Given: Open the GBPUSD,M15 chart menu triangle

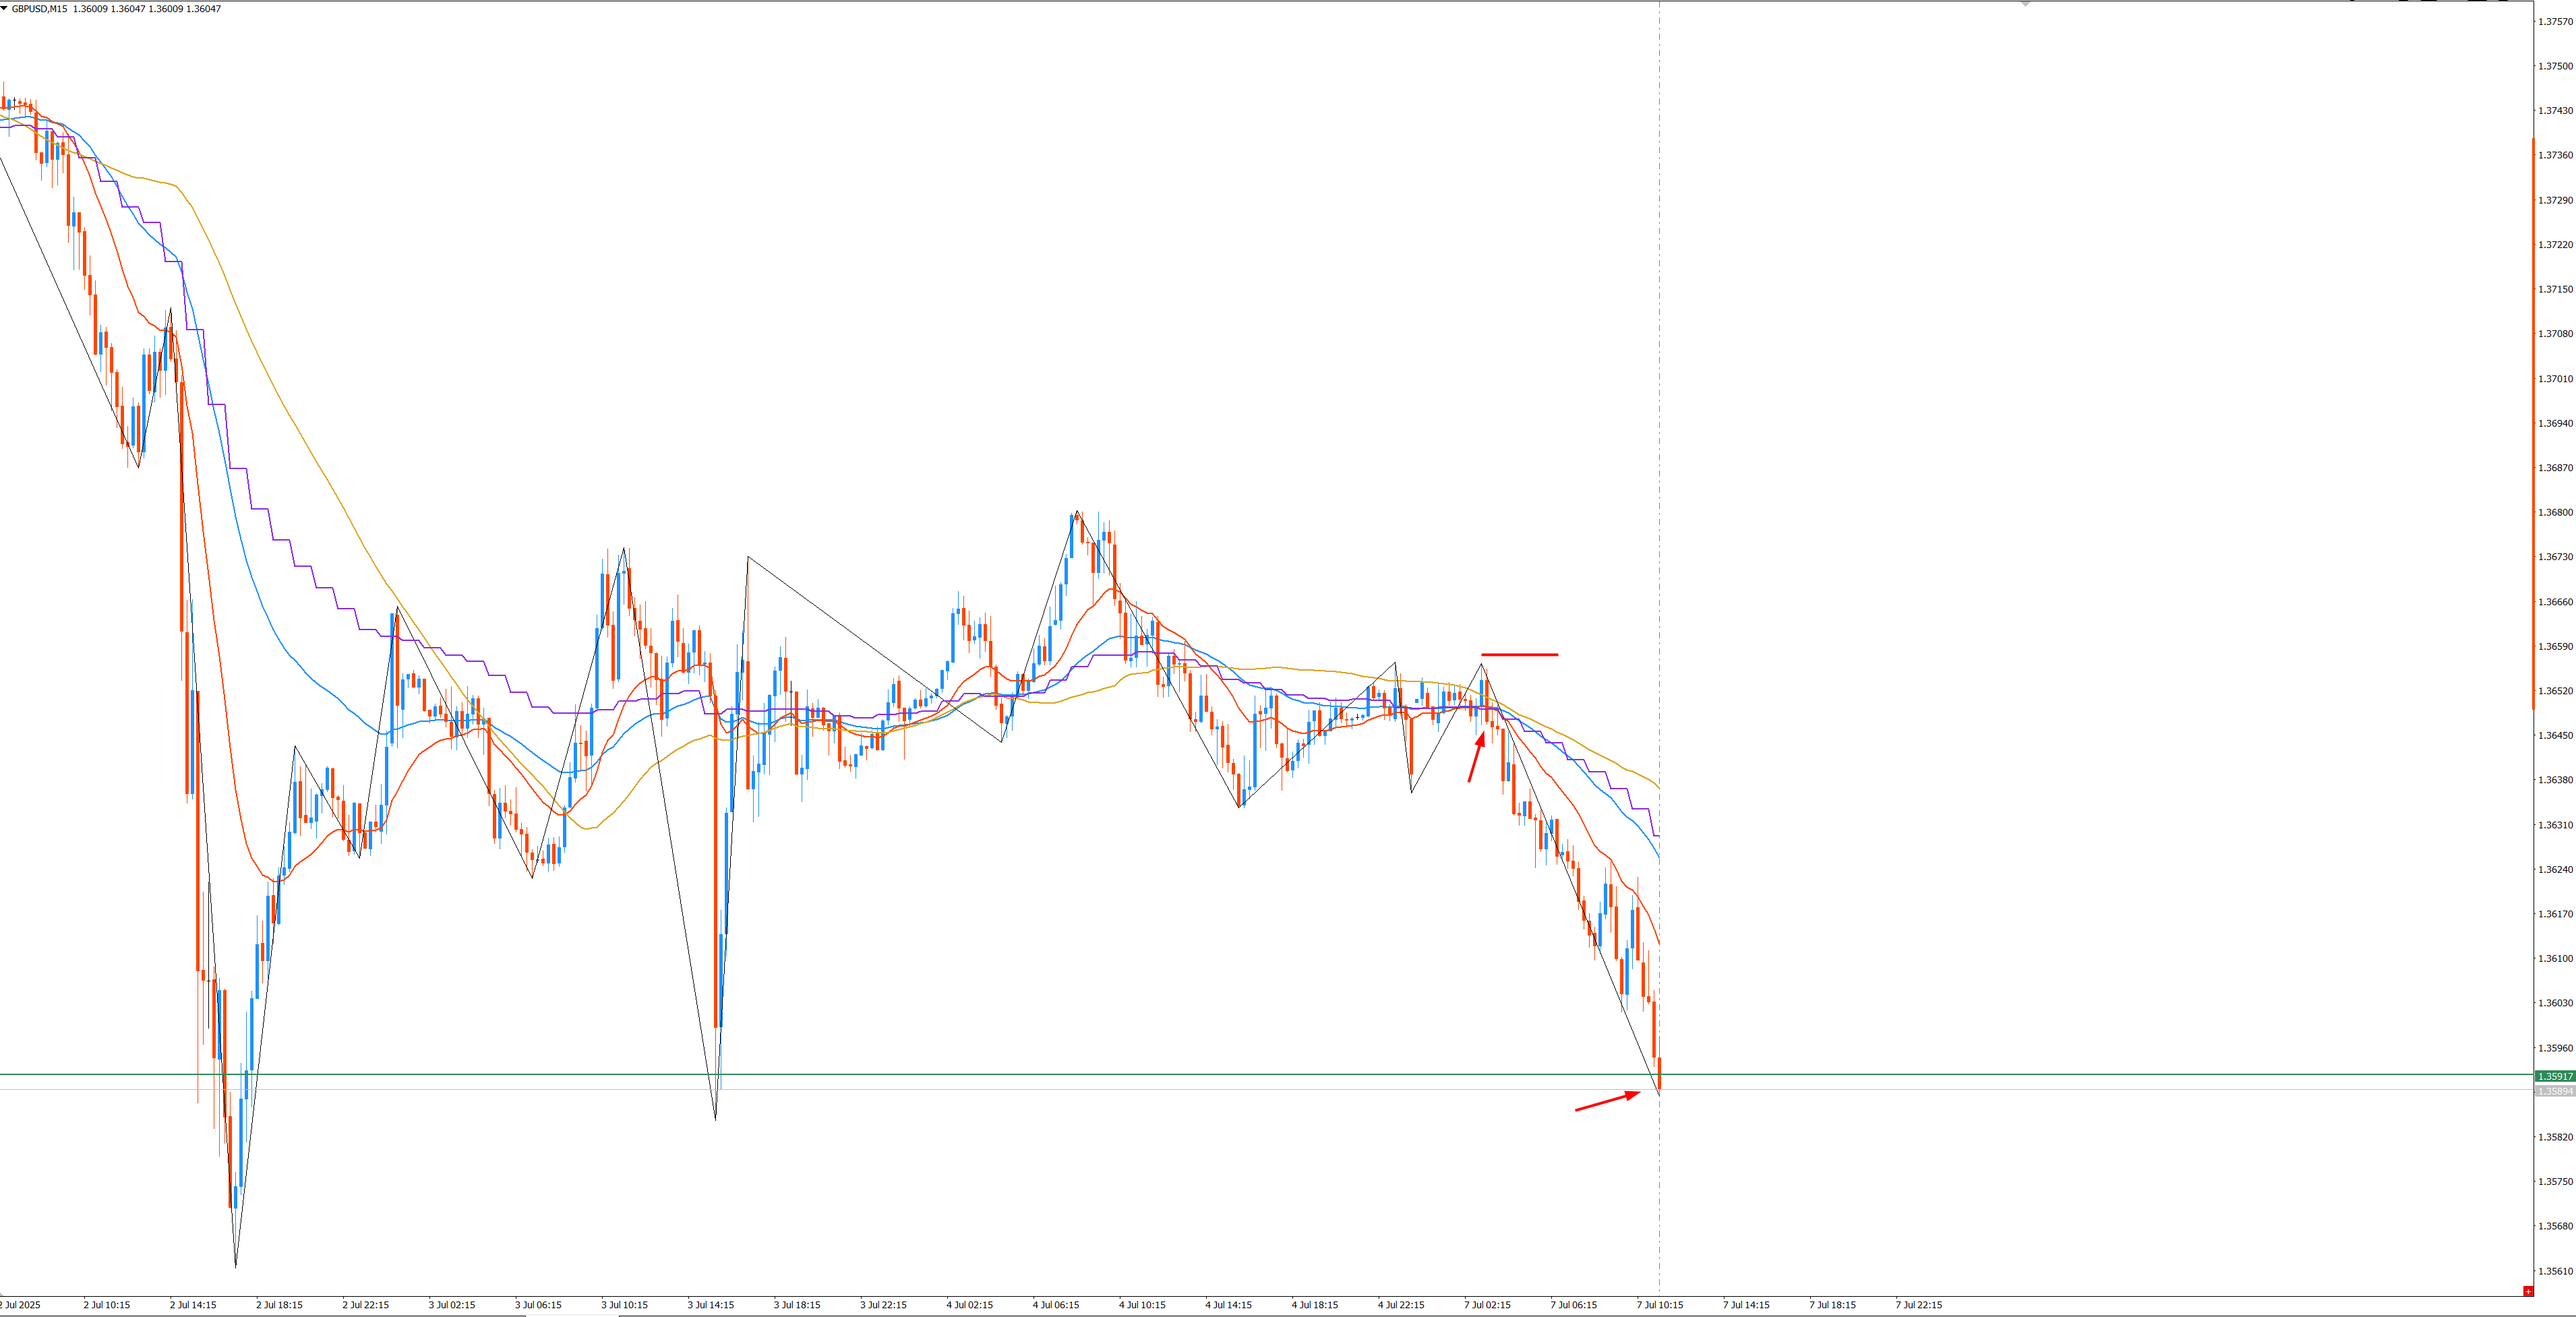Looking at the screenshot, I should pyautogui.click(x=4, y=8).
